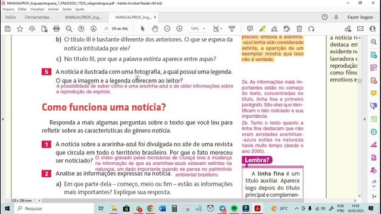Click the Windows Start button
This screenshot has height=214, width=381.
[x=7, y=209]
